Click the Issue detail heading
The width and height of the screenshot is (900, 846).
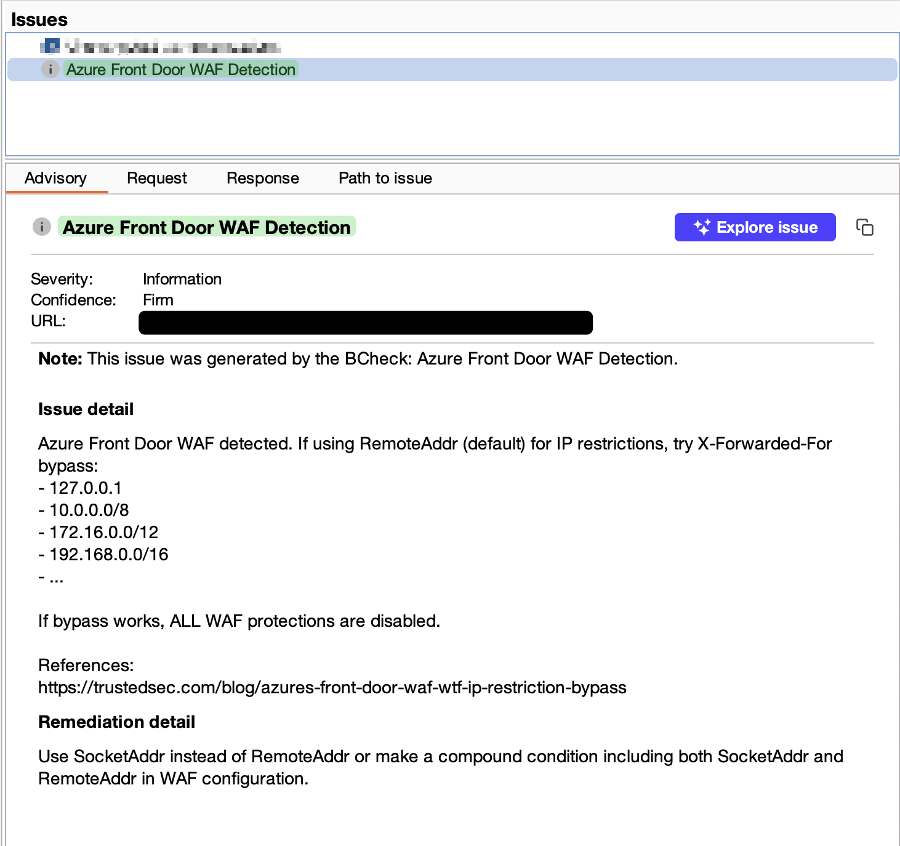[86, 409]
